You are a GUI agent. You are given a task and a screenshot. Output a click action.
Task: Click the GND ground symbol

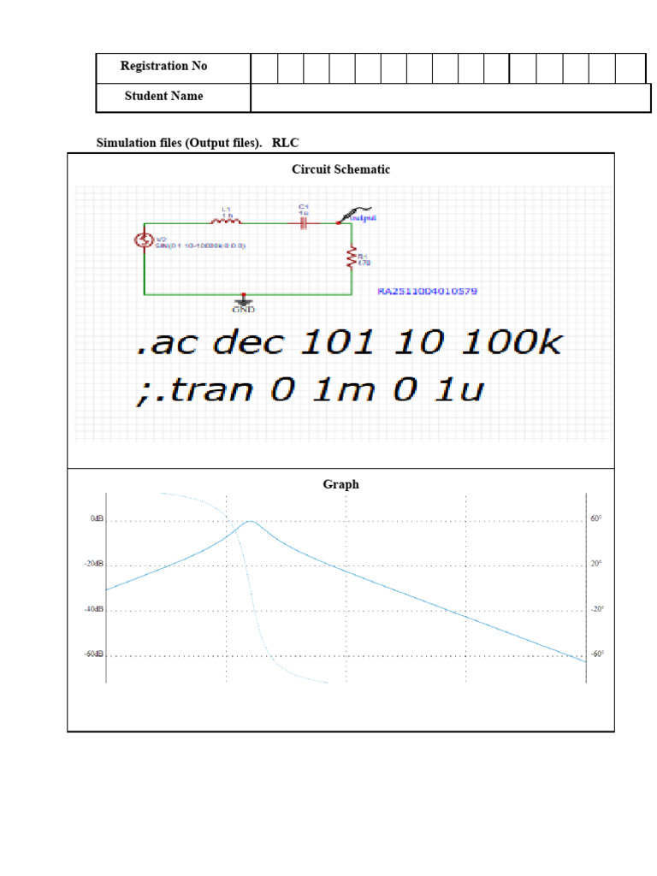pyautogui.click(x=243, y=302)
